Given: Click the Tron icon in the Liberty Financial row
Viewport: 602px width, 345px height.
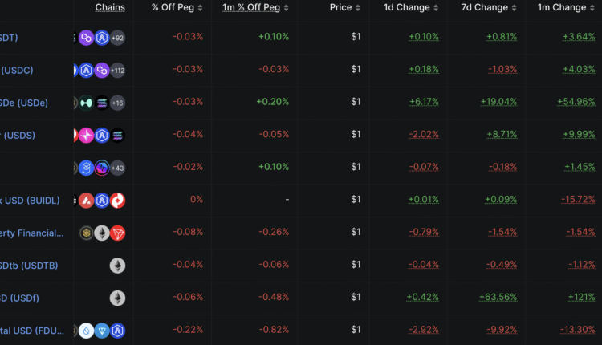Looking at the screenshot, I should (117, 233).
